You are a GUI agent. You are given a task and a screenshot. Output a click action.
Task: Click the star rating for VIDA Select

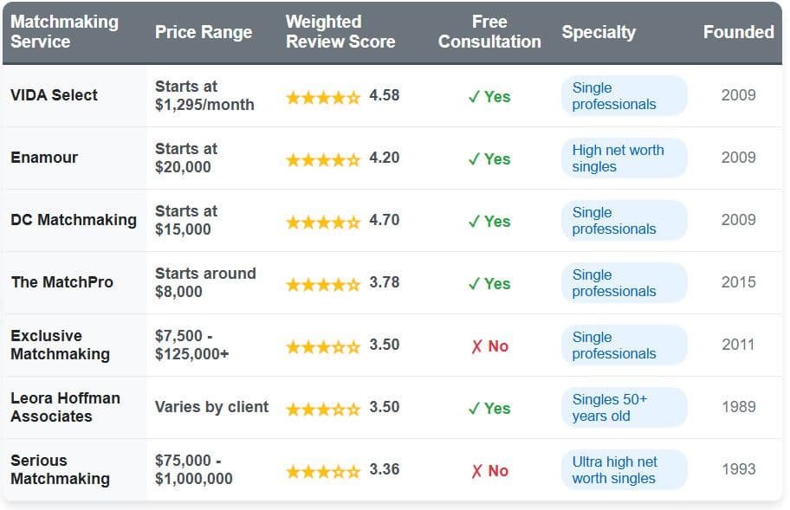[x=323, y=97]
